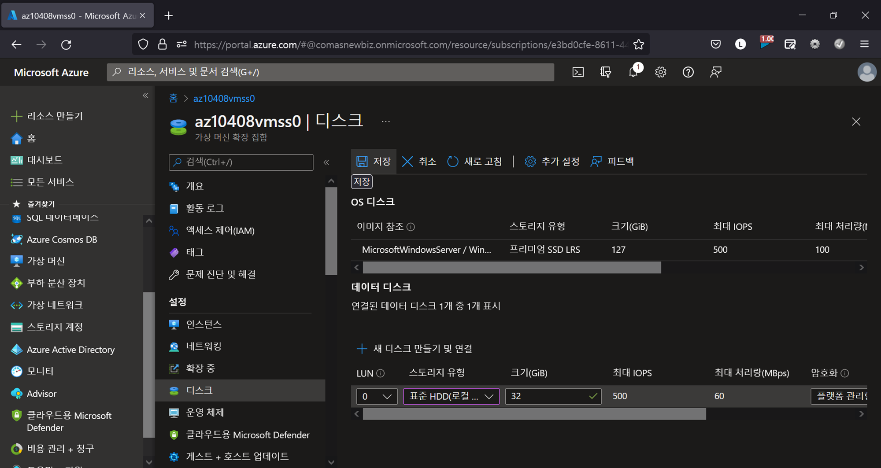The image size is (881, 468).
Task: Open the LUN dropdown showing 0
Action: [377, 396]
